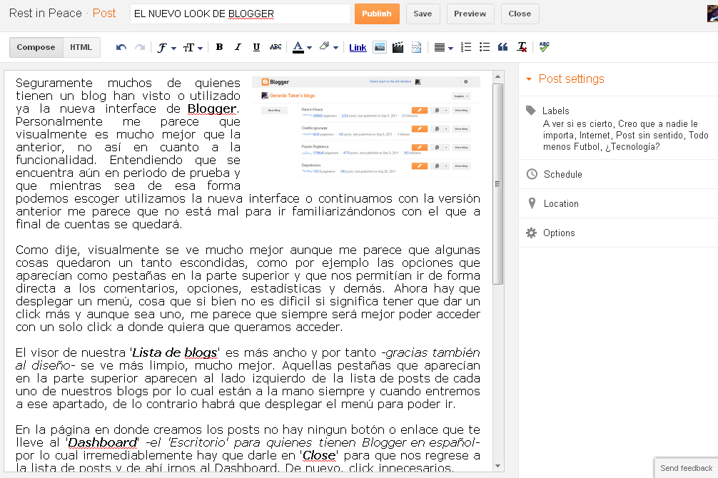Viewport: 718px width, 478px height.
Task: Open the font size dropdown
Action: click(192, 48)
